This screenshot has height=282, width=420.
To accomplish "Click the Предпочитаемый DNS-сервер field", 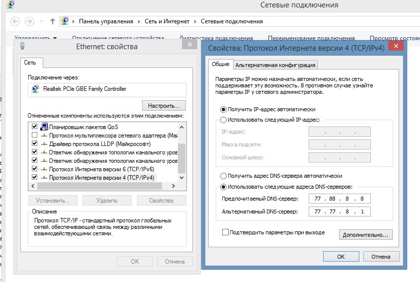I will [339, 199].
